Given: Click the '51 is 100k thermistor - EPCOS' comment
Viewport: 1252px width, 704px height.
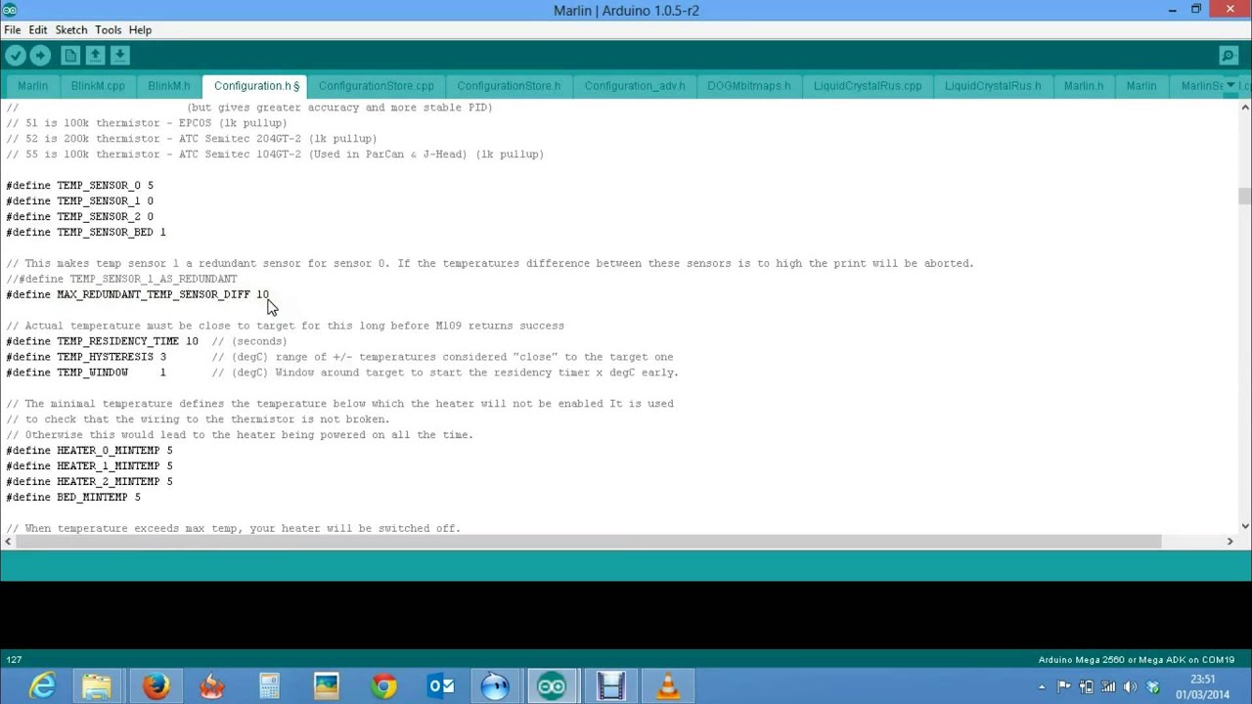Looking at the screenshot, I should pos(147,123).
